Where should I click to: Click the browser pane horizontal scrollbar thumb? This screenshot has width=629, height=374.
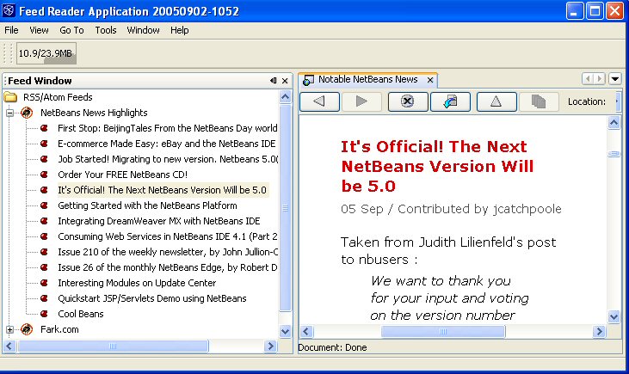tap(443, 332)
